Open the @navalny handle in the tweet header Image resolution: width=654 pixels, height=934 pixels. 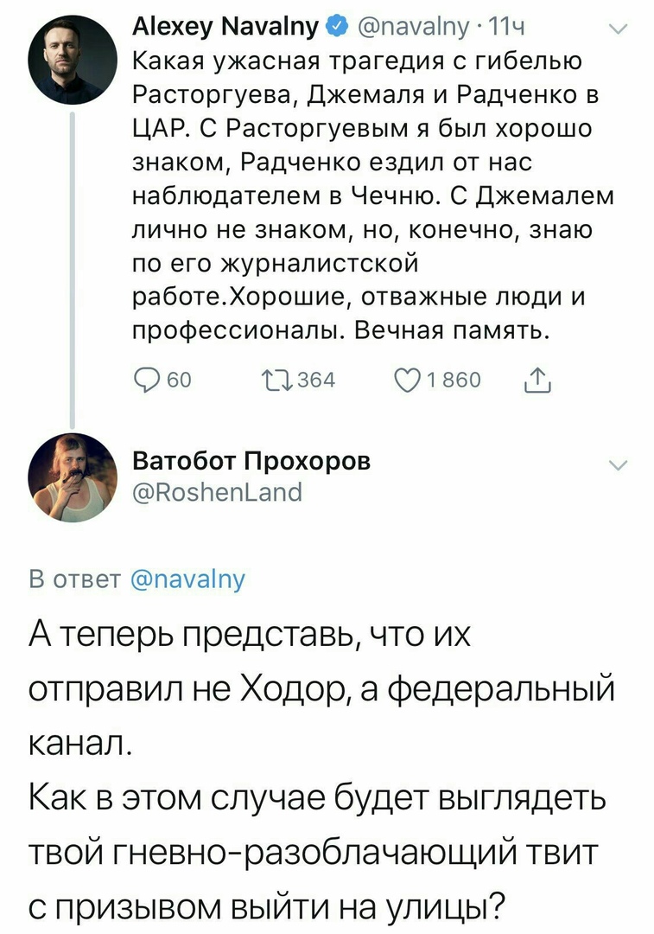[x=409, y=29]
